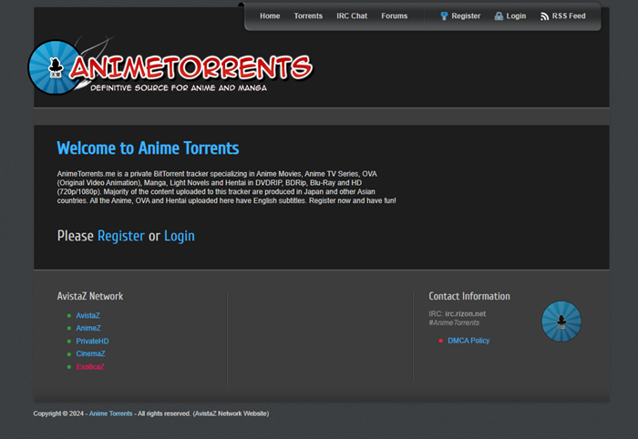Viewport: 638px width, 439px height.
Task: Click the Register trophy icon in navigation
Action: tap(444, 16)
